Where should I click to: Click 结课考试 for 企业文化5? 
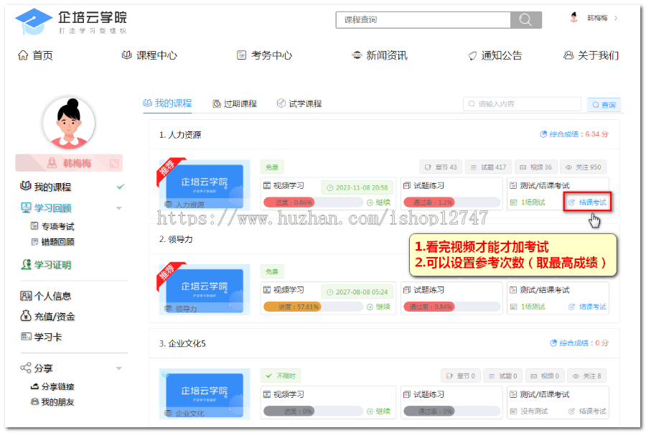587,411
